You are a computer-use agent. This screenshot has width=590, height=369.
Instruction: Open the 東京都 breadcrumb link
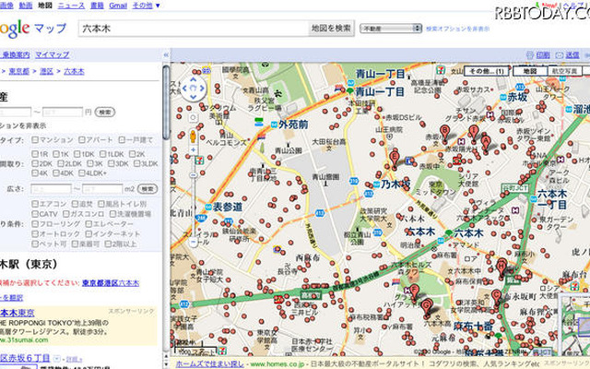(x=18, y=71)
